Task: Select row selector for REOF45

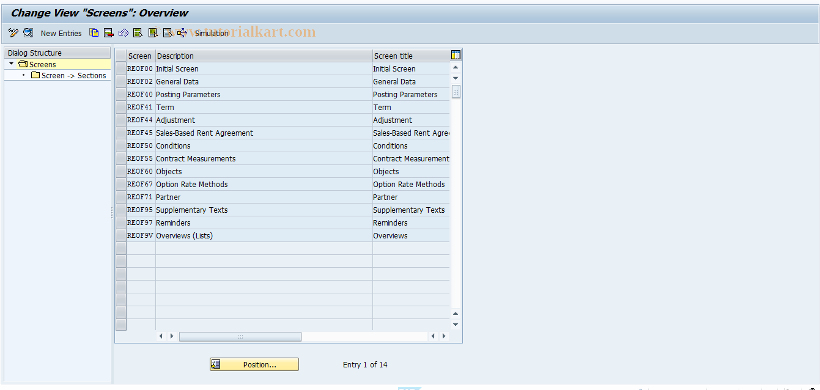Action: coord(121,133)
